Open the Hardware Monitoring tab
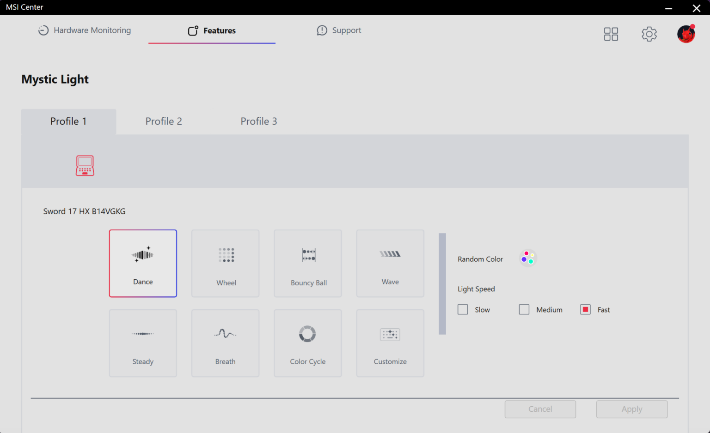 (85, 30)
